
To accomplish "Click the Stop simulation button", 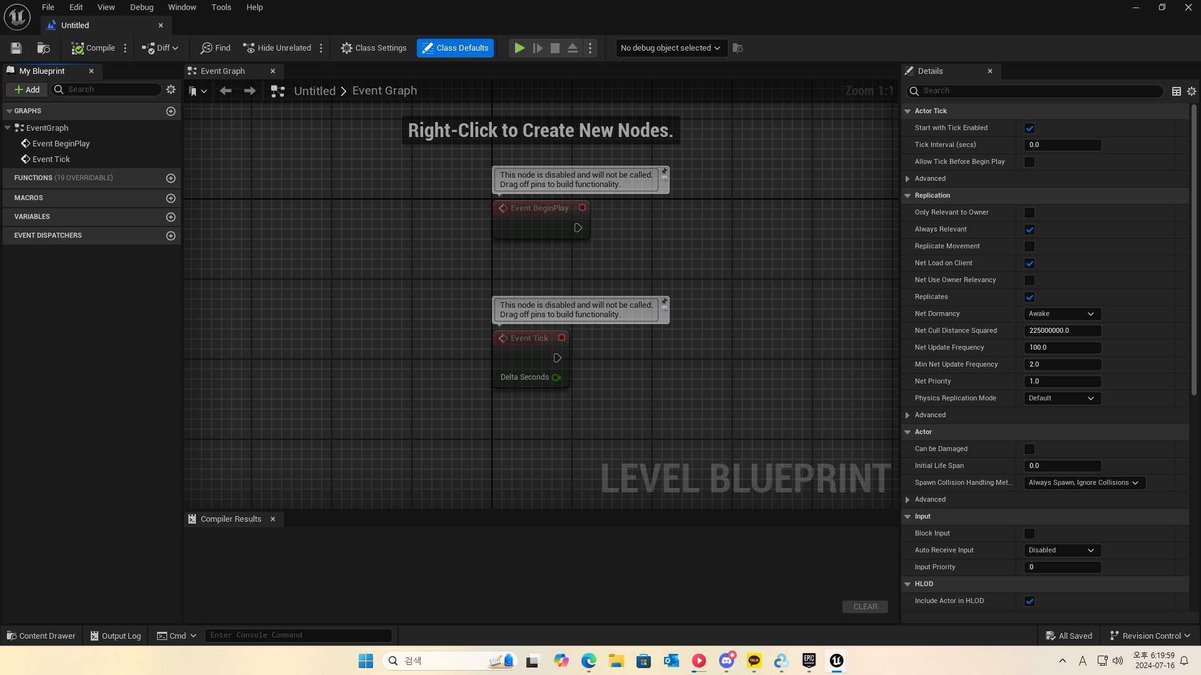I will [555, 48].
